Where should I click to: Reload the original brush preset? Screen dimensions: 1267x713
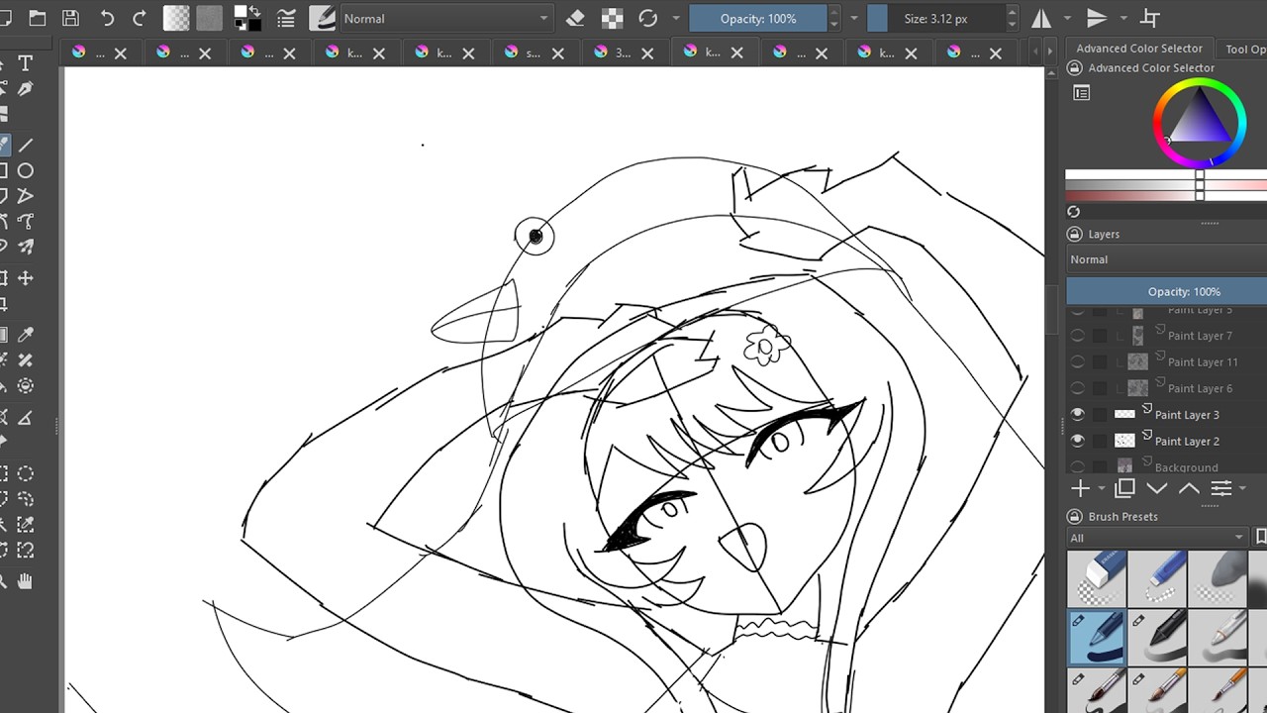pyautogui.click(x=648, y=18)
